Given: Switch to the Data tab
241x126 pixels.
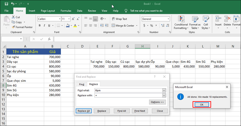Looking at the screenshot, I should coord(80,11).
